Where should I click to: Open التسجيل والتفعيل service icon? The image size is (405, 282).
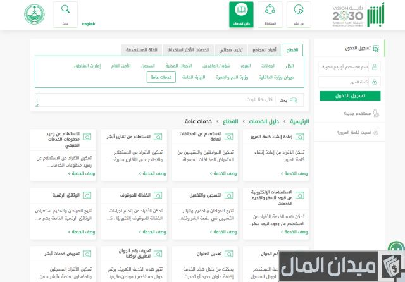[229, 195]
